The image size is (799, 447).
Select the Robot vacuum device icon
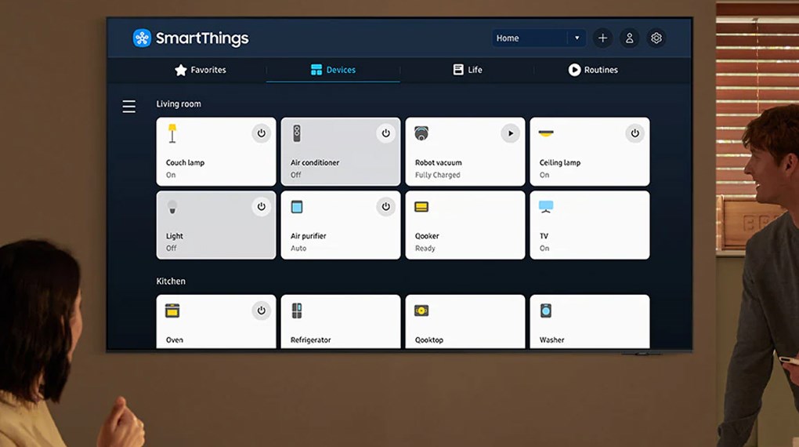click(421, 134)
